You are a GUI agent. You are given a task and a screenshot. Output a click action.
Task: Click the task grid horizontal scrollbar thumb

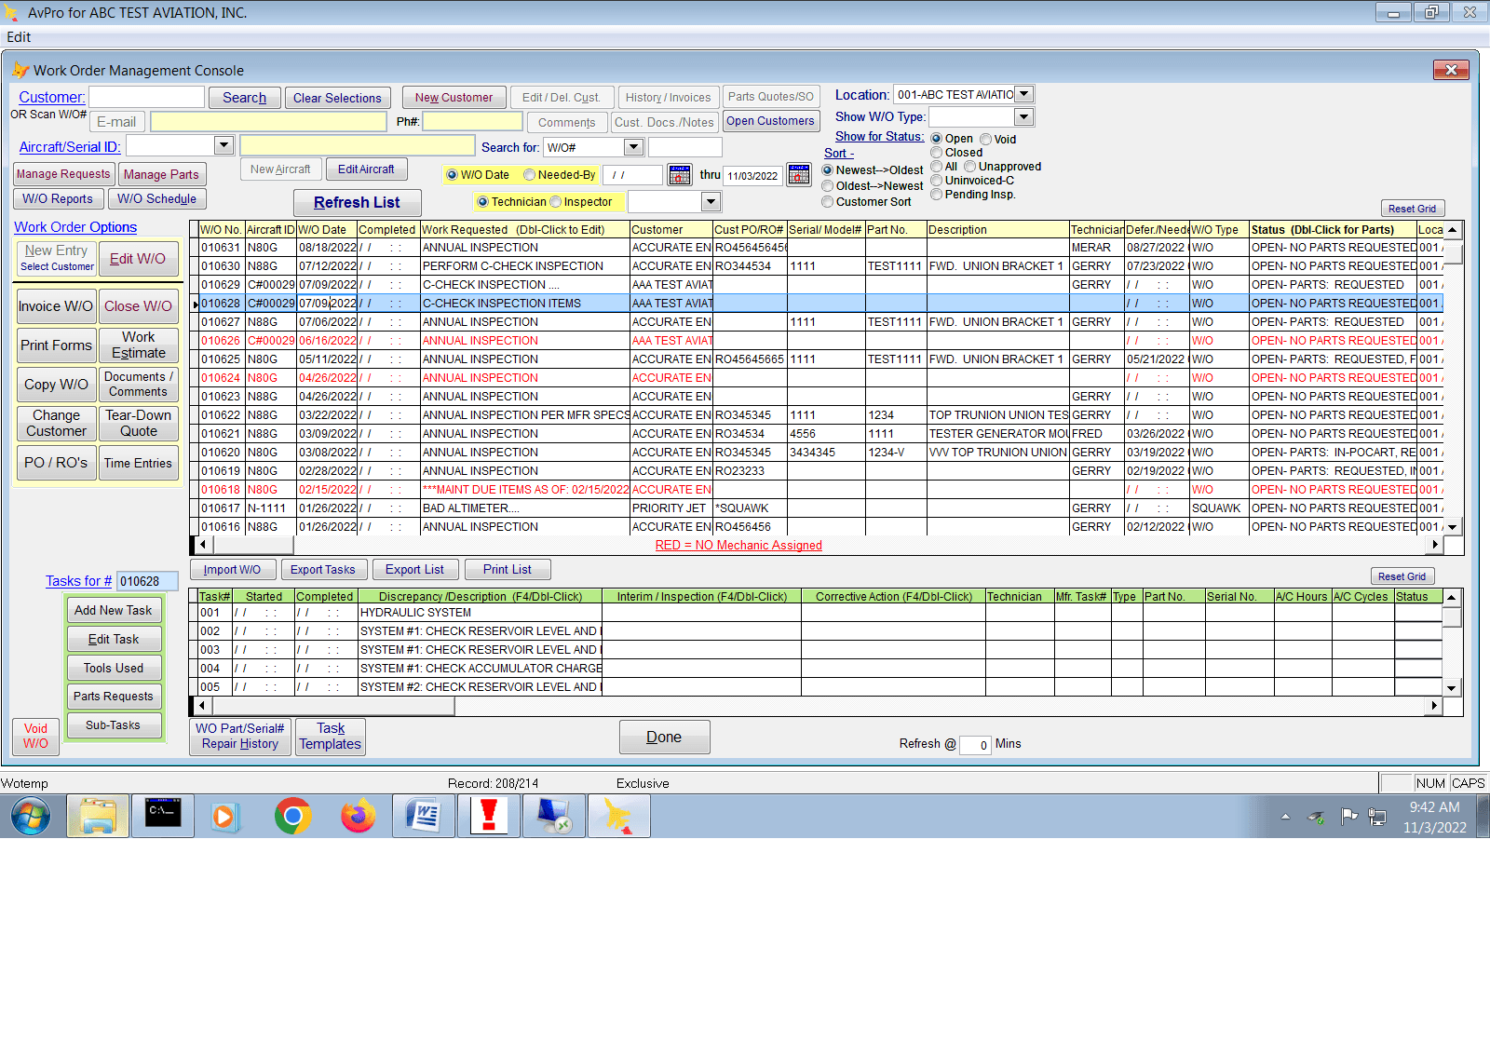click(332, 706)
